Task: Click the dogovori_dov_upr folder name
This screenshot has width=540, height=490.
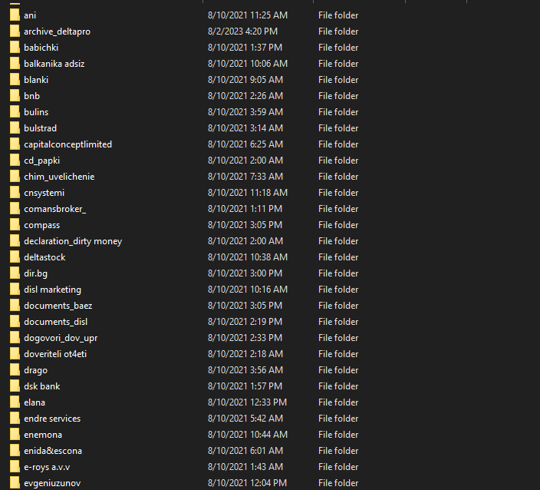Action: [x=61, y=338]
